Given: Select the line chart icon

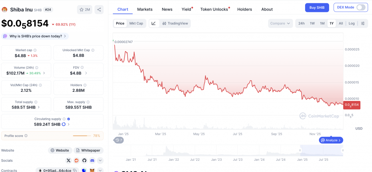Looking at the screenshot, I should click(154, 23).
